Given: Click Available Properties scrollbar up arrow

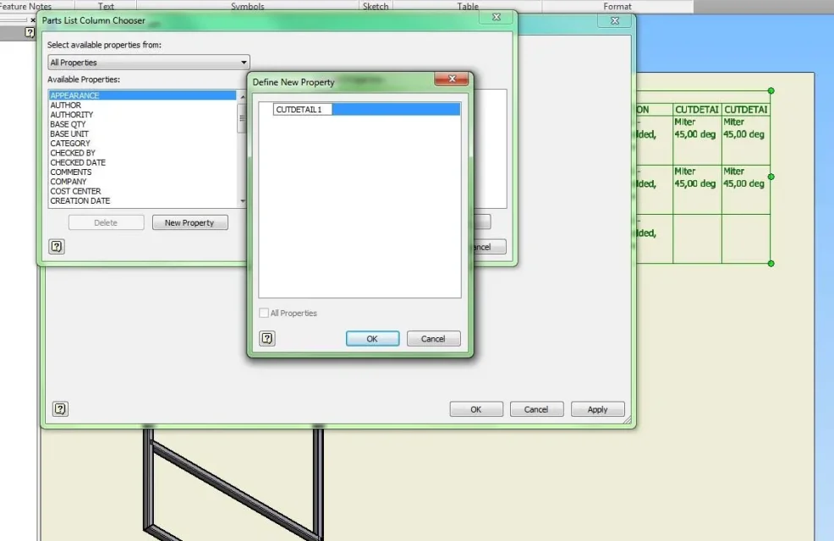Looking at the screenshot, I should click(x=243, y=96).
